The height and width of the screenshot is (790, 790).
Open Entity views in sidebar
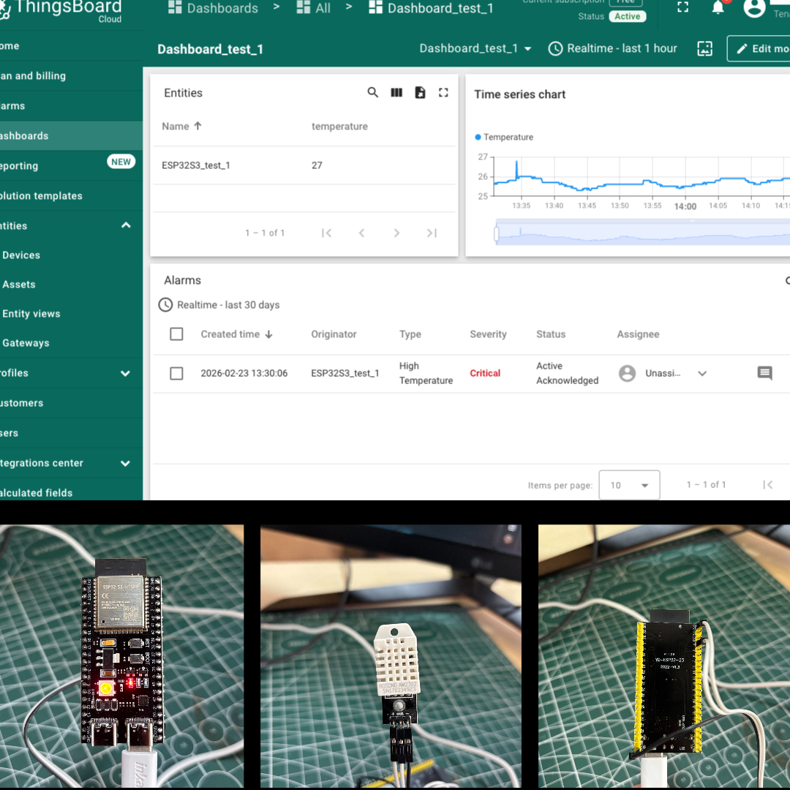71,313
